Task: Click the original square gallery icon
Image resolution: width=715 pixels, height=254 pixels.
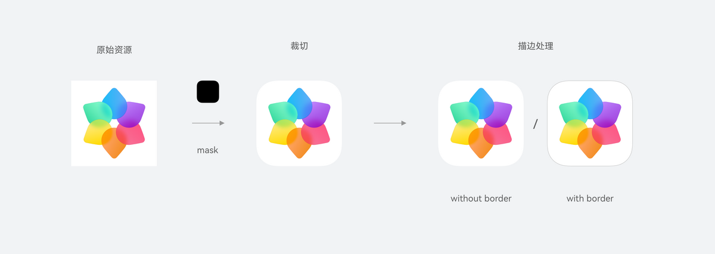Action: pyautogui.click(x=114, y=123)
